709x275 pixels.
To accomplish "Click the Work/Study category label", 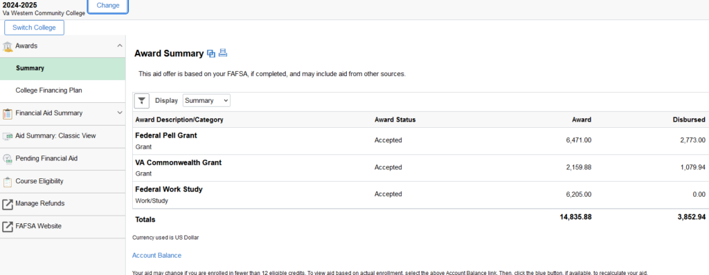I will 152,201.
